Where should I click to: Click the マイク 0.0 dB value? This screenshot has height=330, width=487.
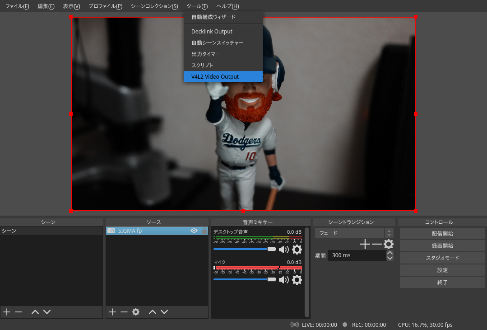pyautogui.click(x=294, y=262)
